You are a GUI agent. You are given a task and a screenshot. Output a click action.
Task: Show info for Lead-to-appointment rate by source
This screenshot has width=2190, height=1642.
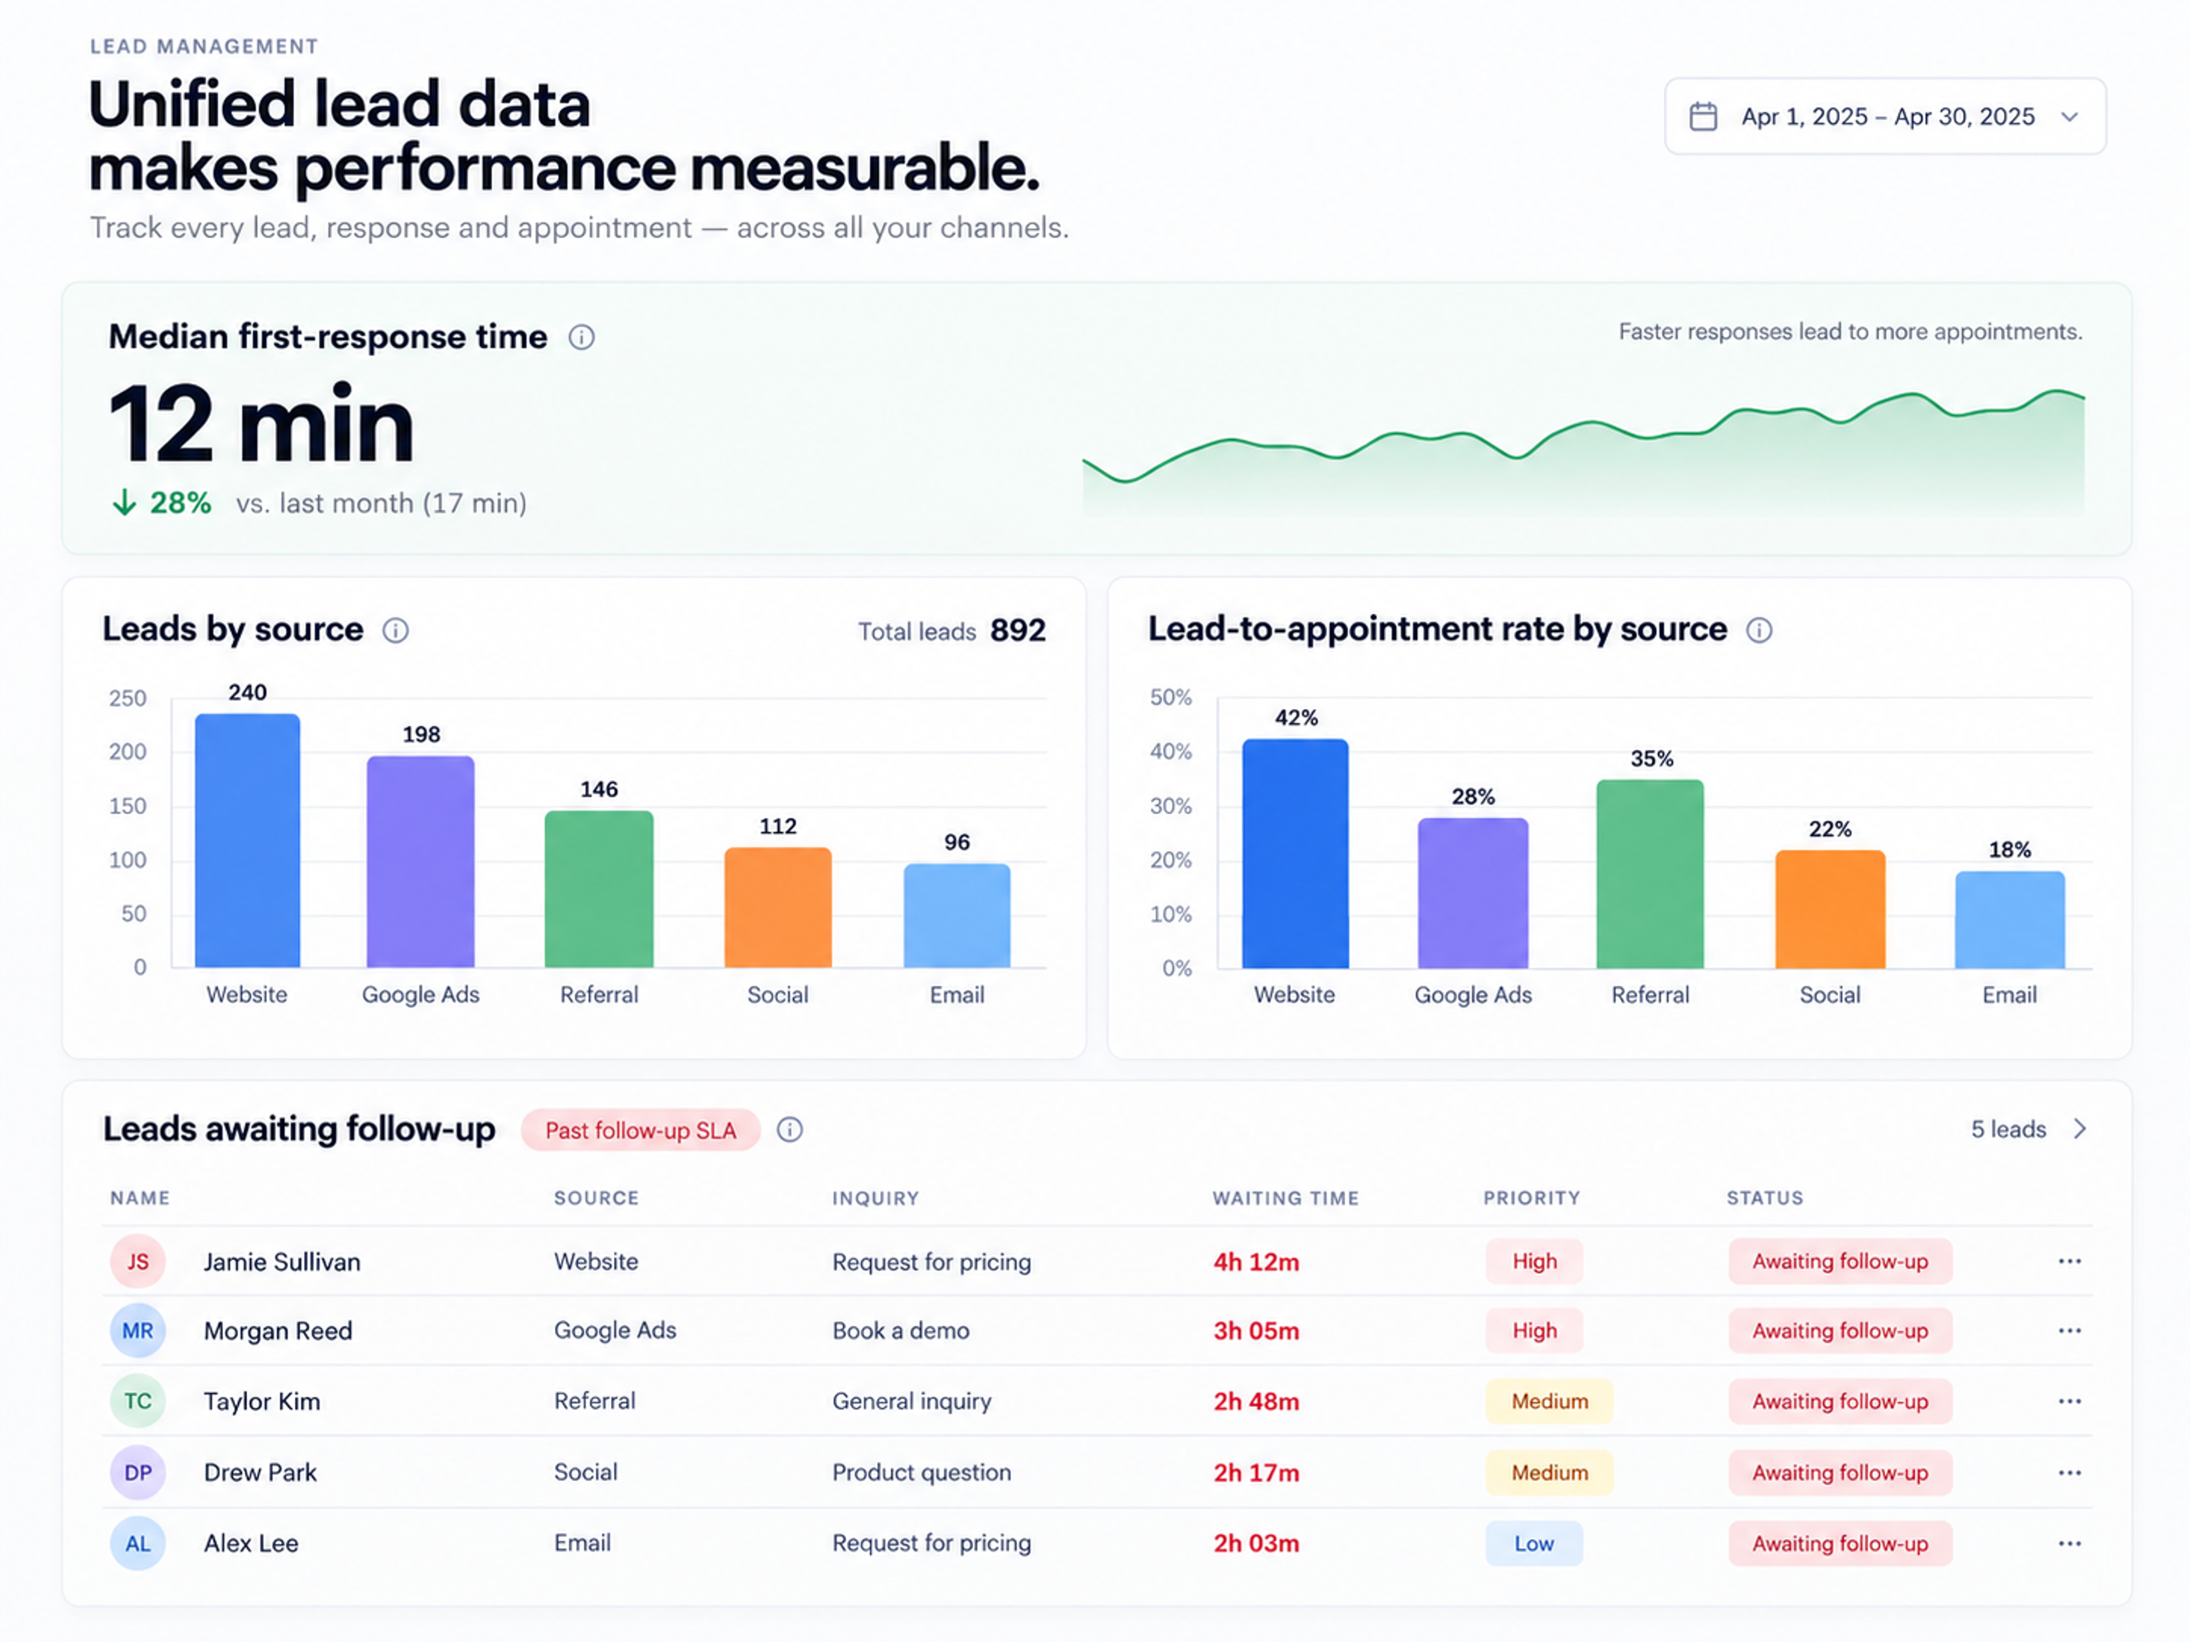click(1759, 631)
